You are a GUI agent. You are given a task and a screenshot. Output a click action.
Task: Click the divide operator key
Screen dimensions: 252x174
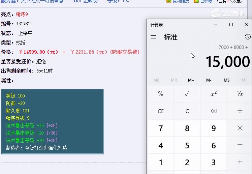click(240, 111)
